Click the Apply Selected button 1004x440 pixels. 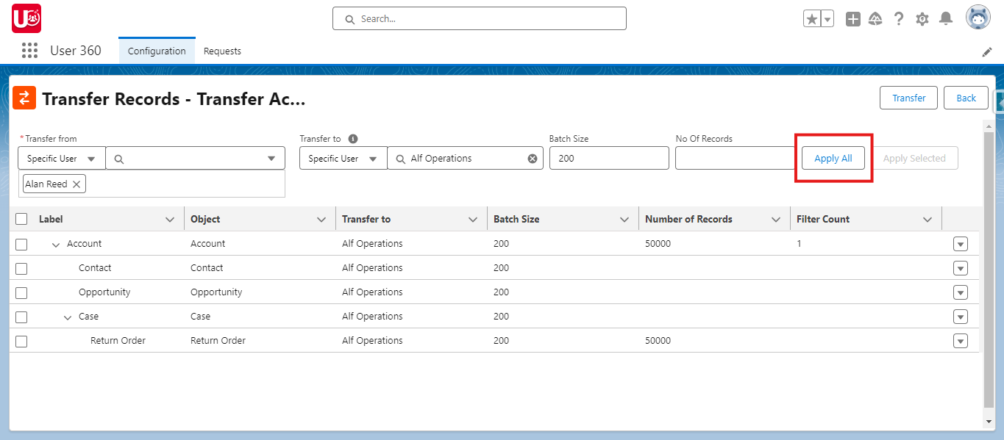[x=914, y=158]
